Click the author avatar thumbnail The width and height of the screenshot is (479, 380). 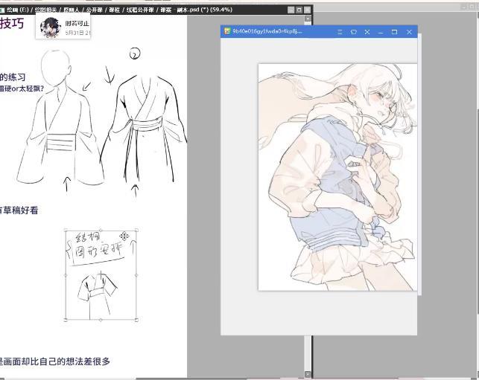(51, 28)
